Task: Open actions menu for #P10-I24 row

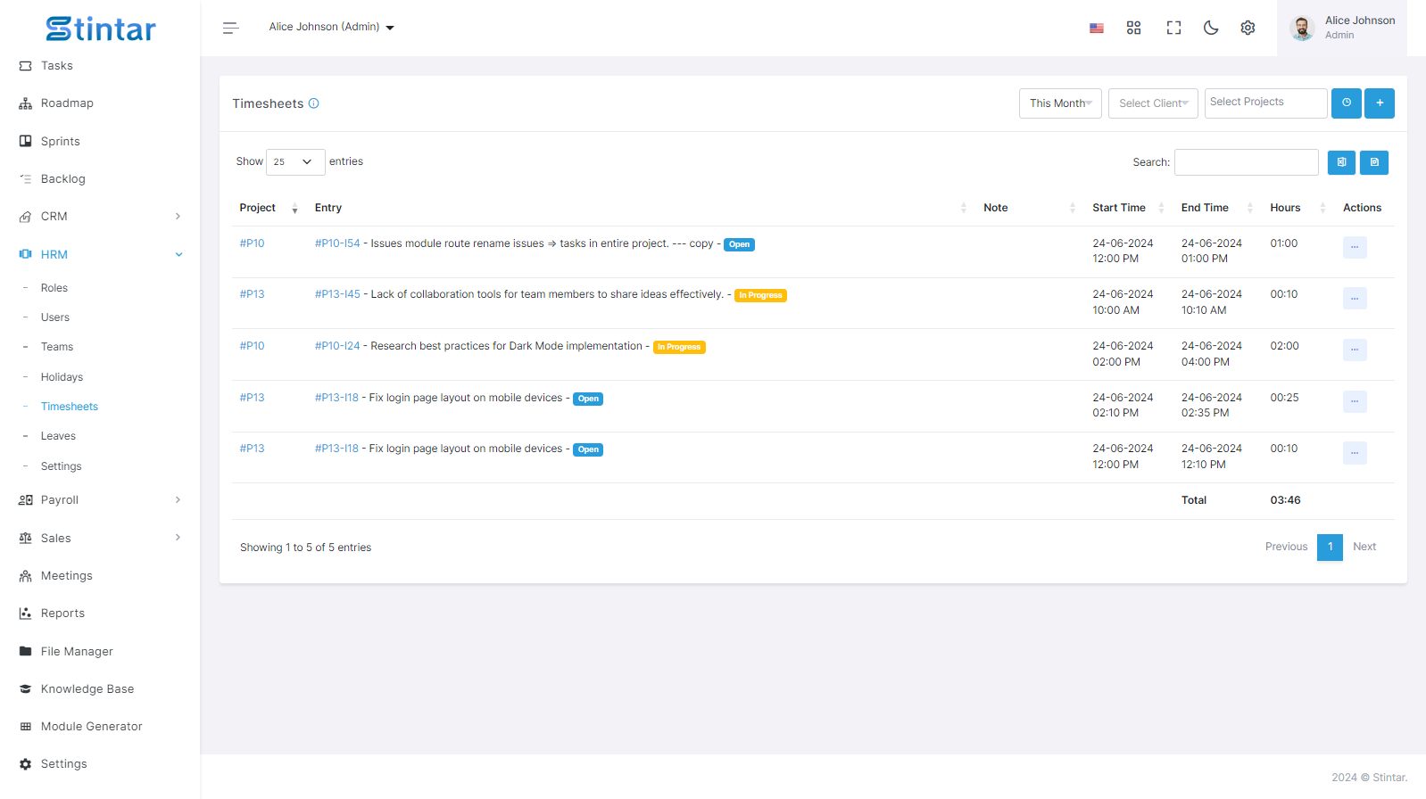Action: (x=1355, y=350)
